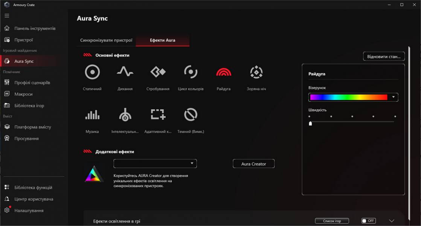421x226 pixels.
Task: Select the Адаптивний колір effect
Action: tap(157, 115)
